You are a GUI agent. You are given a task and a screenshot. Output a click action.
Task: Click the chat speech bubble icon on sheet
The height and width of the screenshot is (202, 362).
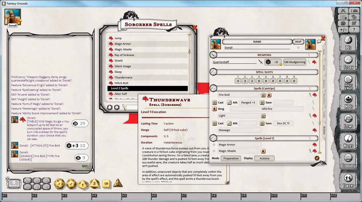pos(319,42)
